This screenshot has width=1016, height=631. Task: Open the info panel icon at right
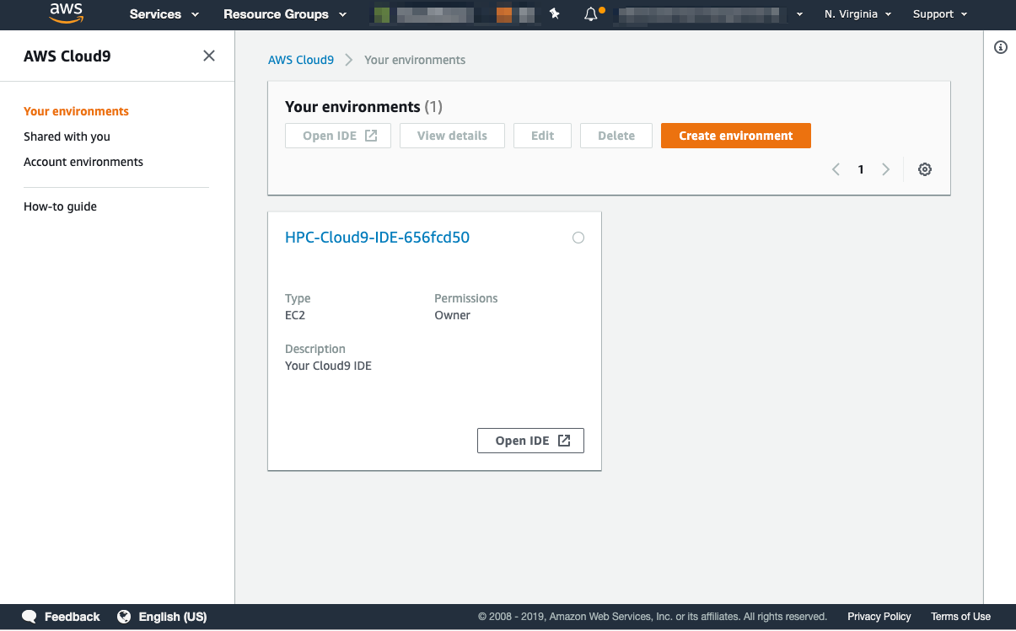pyautogui.click(x=1001, y=47)
